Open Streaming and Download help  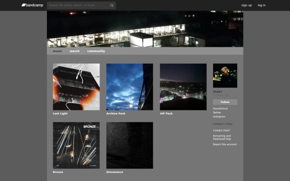click(x=222, y=138)
